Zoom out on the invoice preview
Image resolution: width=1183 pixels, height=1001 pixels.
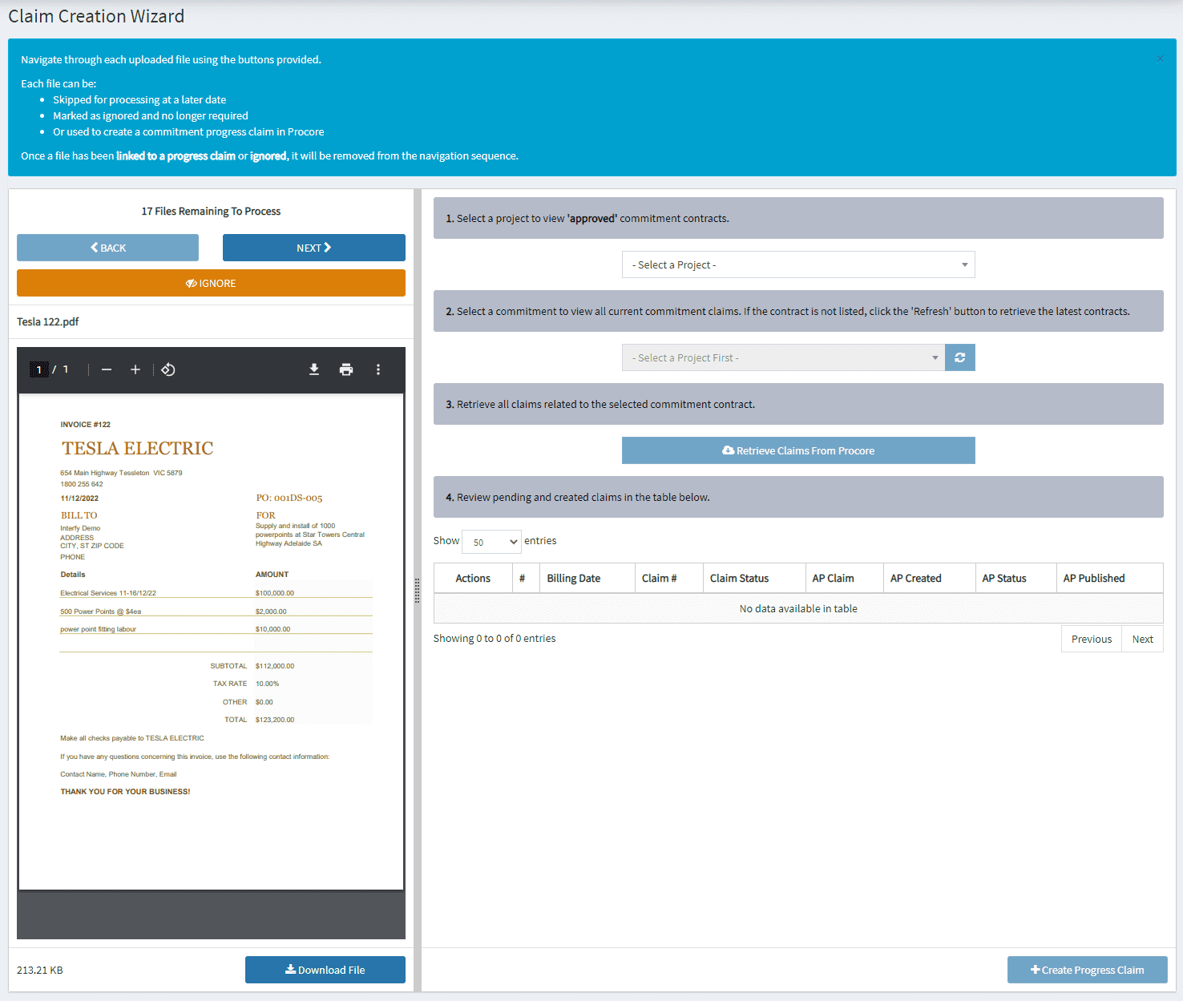click(107, 369)
